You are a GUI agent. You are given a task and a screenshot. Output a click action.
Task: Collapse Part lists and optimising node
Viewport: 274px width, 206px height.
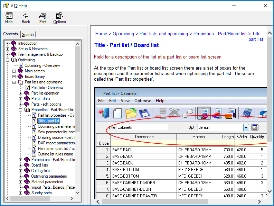14,82
